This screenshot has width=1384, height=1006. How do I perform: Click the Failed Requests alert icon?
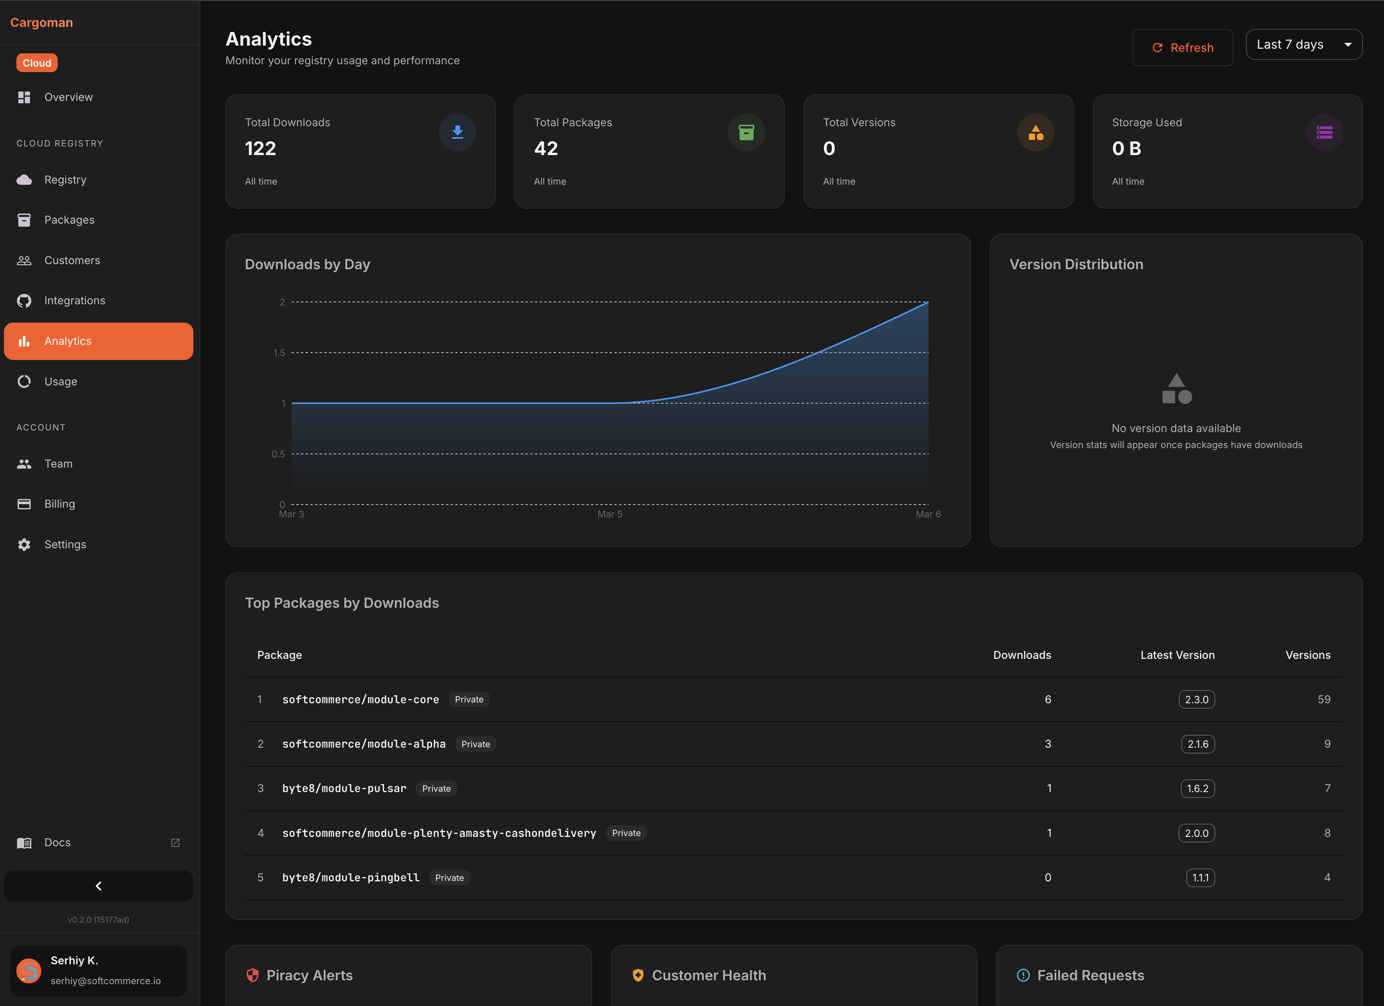(1023, 975)
